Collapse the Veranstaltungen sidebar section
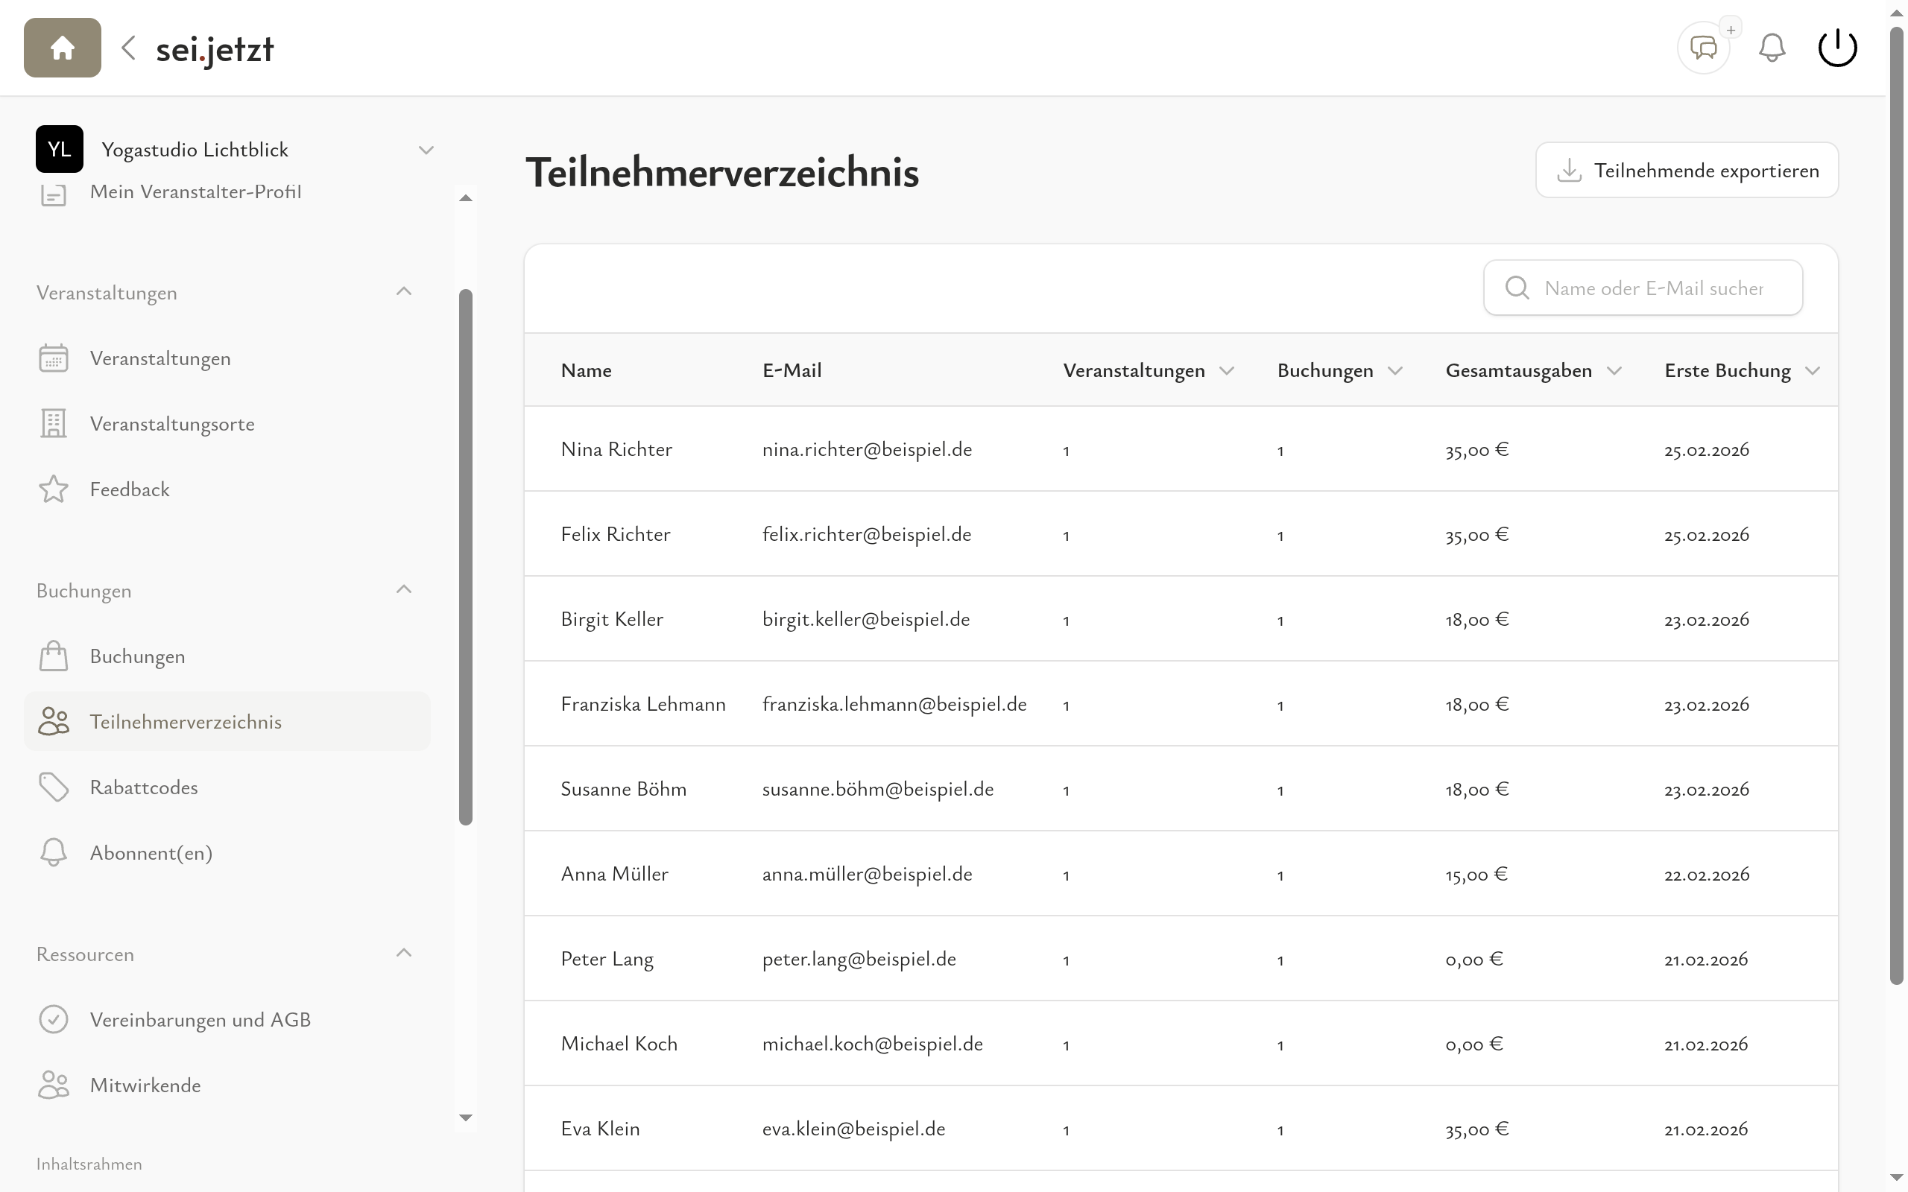The height and width of the screenshot is (1192, 1908). pyautogui.click(x=404, y=292)
